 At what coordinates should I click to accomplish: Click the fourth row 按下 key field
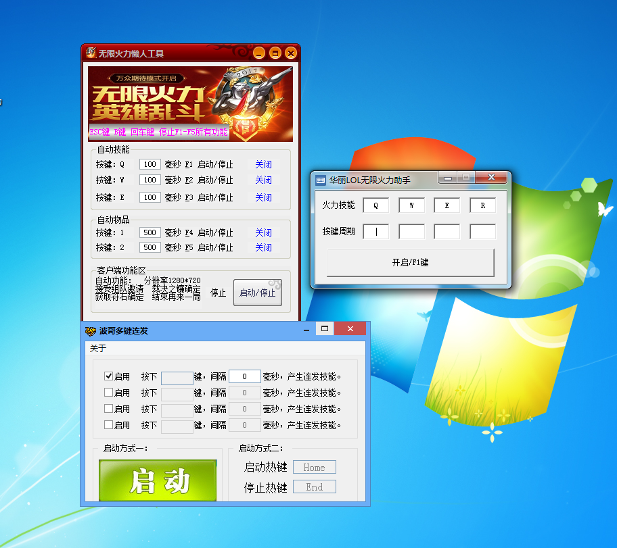coord(177,426)
